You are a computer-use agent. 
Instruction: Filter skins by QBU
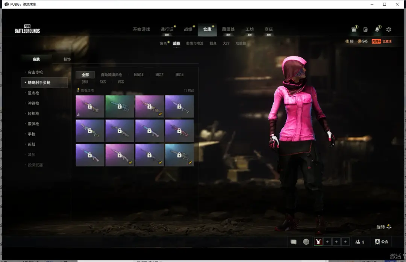85,82
